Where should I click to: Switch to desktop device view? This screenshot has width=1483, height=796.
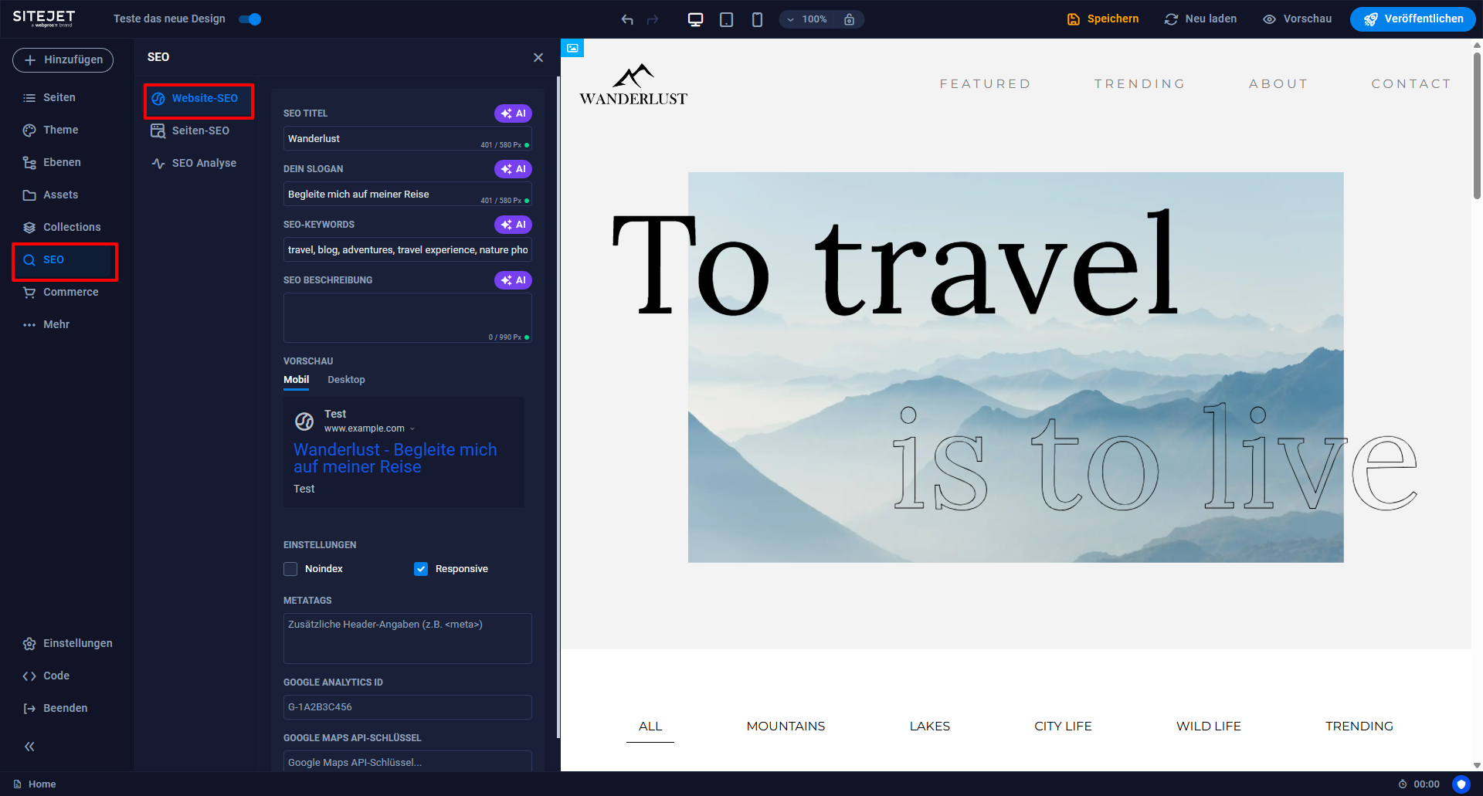(x=695, y=19)
